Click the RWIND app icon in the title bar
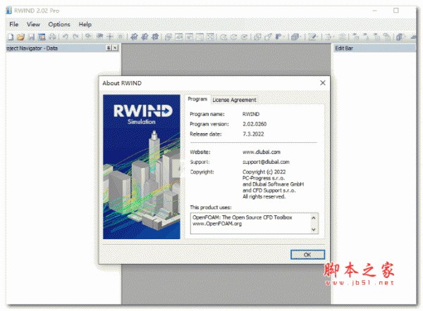Viewport: 423px width, 311px height. (9, 11)
